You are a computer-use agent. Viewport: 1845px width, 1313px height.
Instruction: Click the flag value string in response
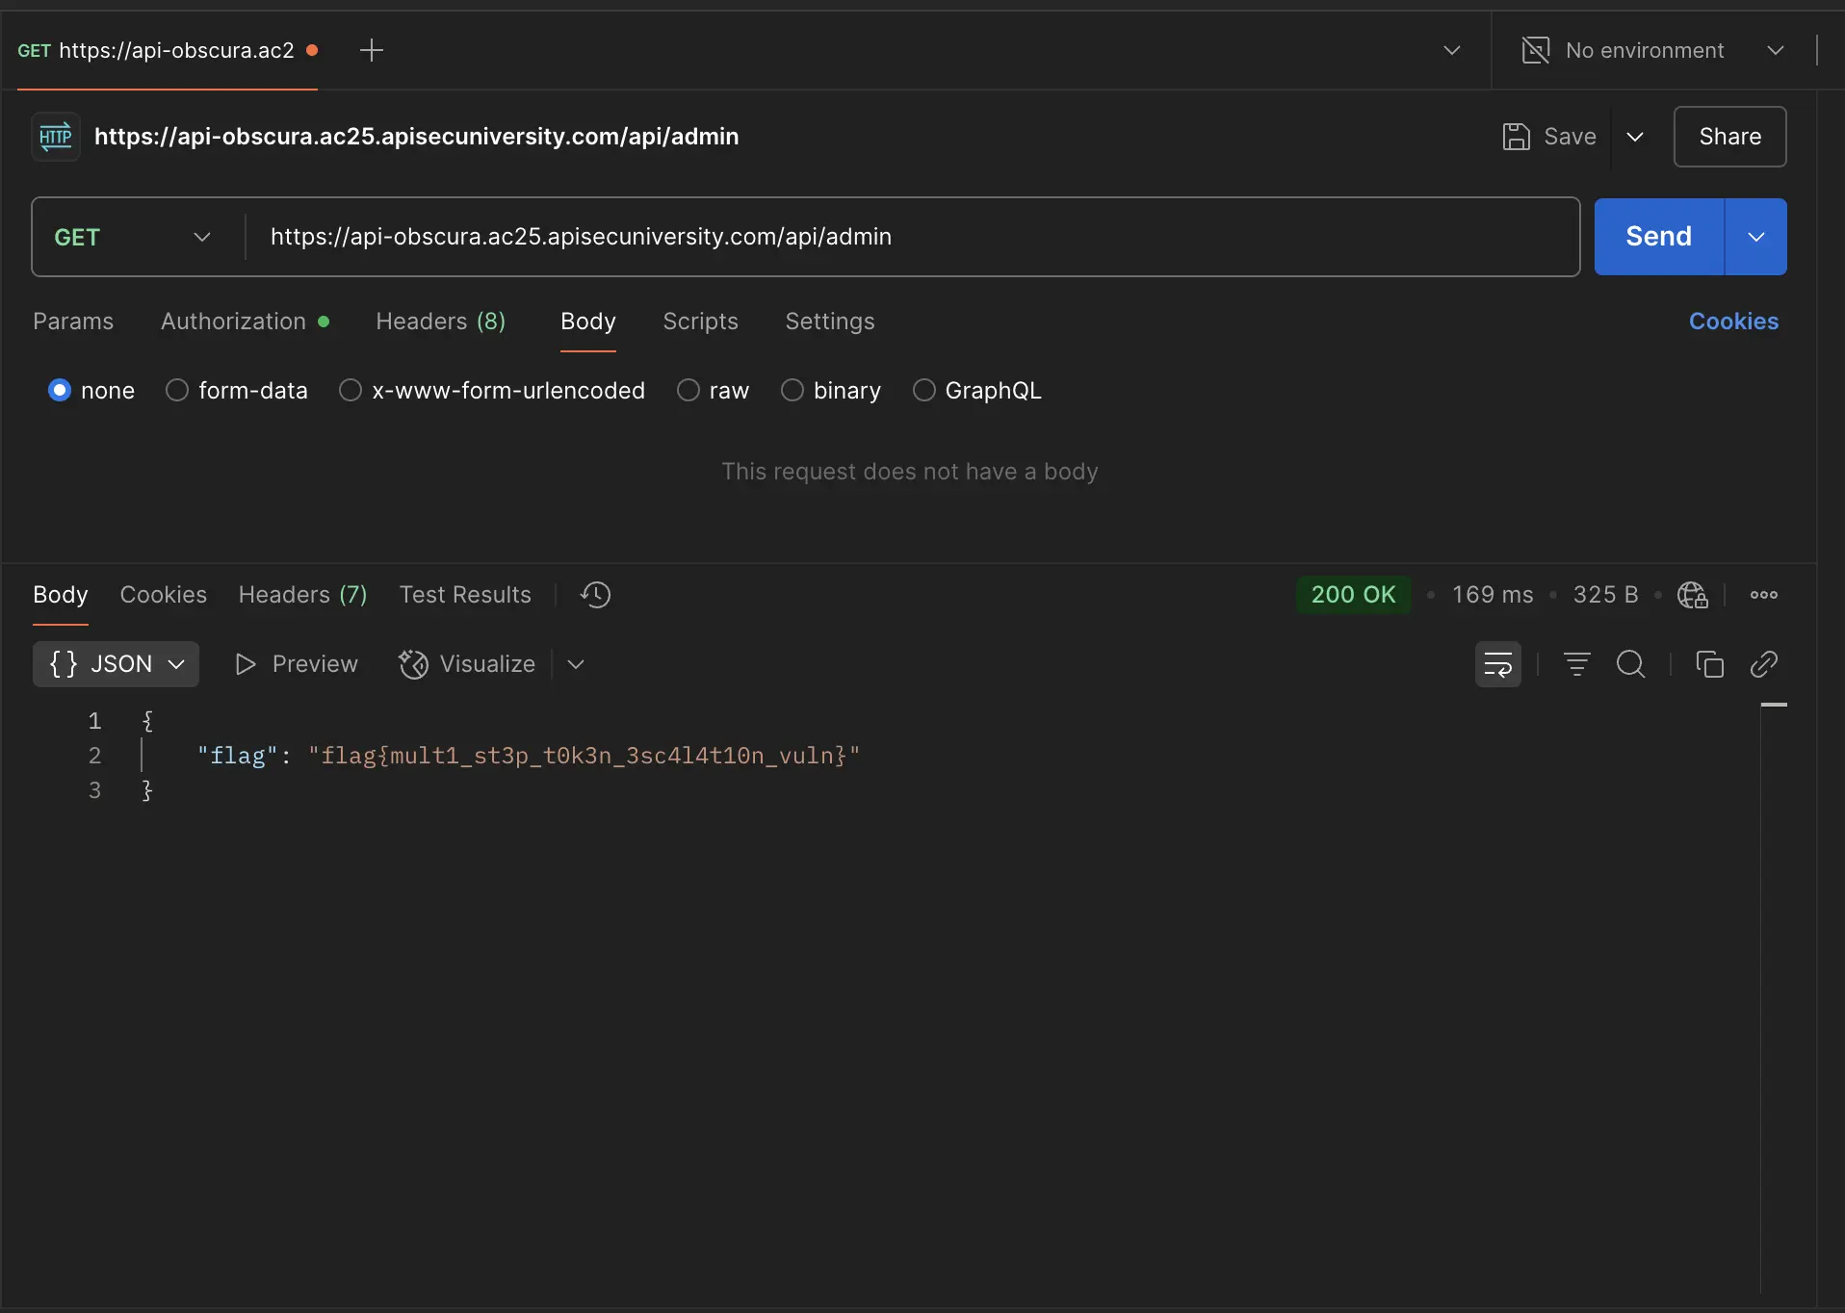(x=584, y=756)
